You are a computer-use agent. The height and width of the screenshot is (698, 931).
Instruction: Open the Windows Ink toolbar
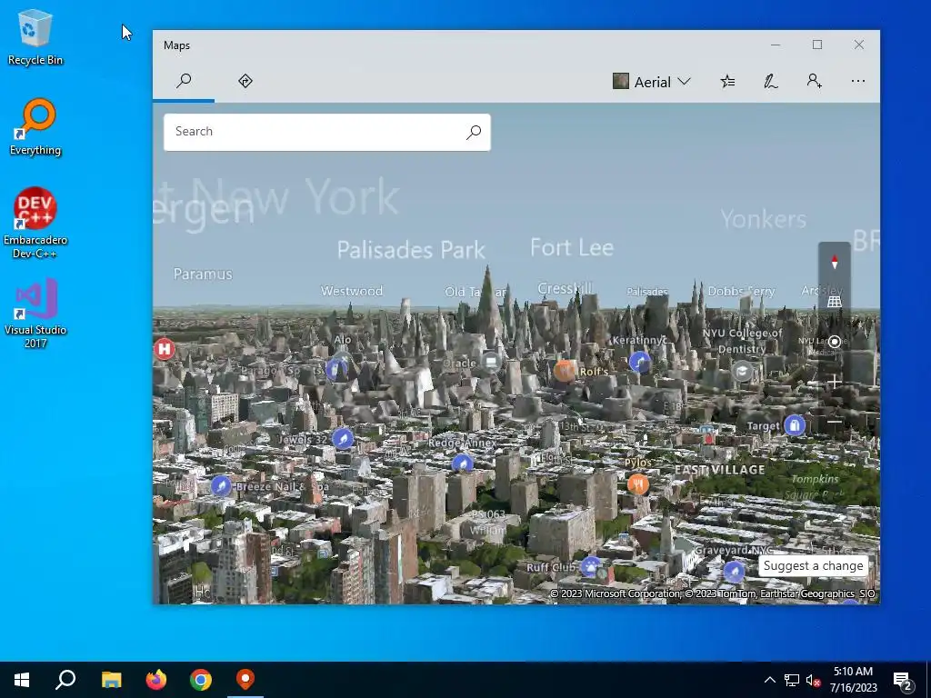click(x=771, y=81)
